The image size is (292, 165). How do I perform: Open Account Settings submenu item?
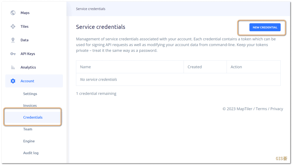(x=30, y=94)
